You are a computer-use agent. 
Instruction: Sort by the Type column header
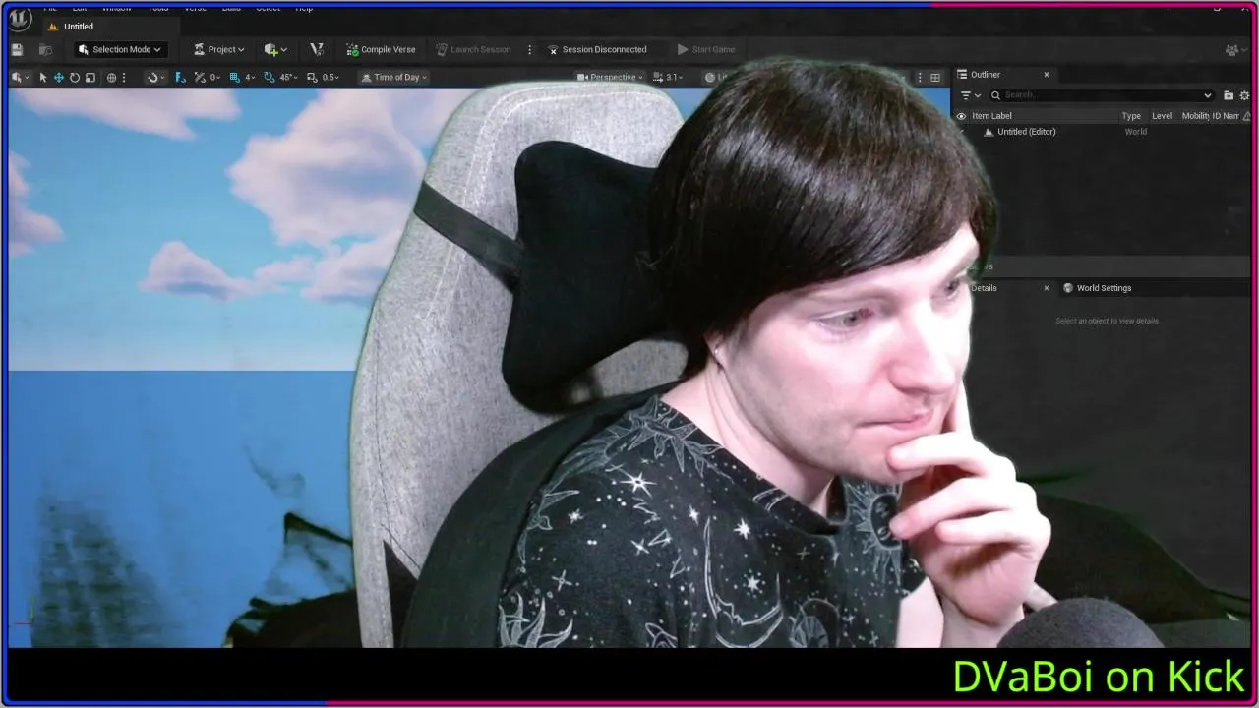coord(1131,116)
